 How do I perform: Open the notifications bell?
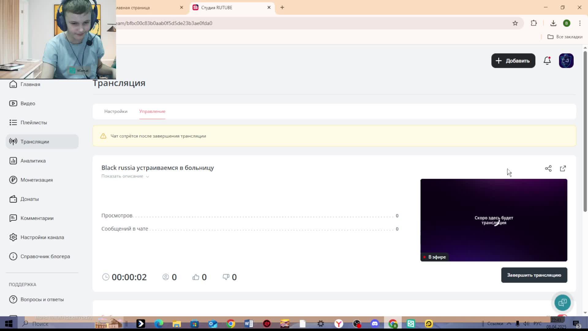547,61
